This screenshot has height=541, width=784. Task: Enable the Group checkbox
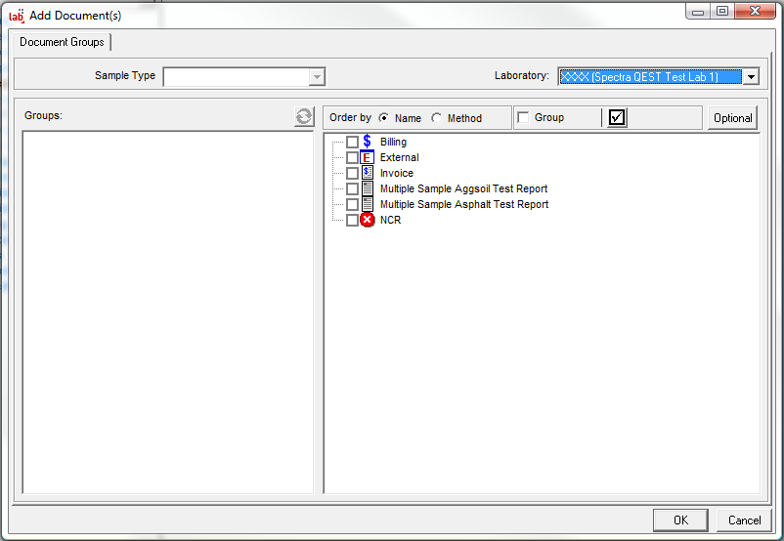[x=523, y=118]
